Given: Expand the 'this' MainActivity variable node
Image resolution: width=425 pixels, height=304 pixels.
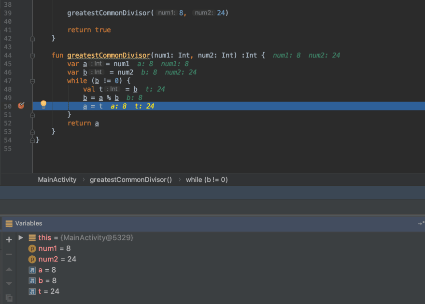Looking at the screenshot, I should point(21,238).
